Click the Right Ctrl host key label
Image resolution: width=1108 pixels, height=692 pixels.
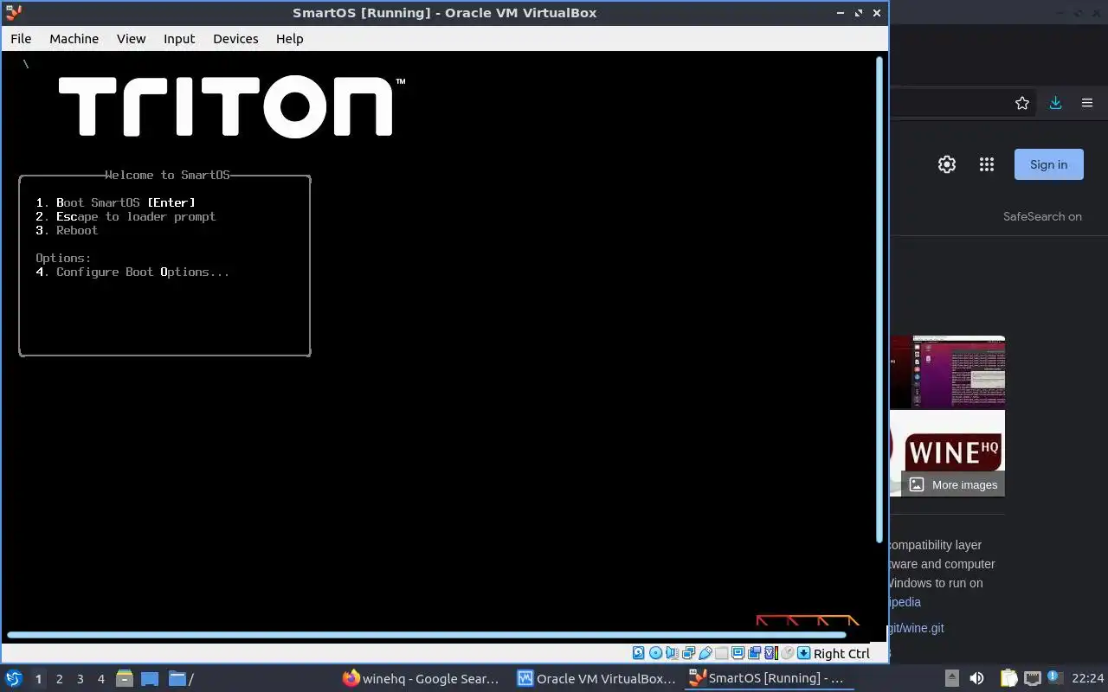point(841,654)
